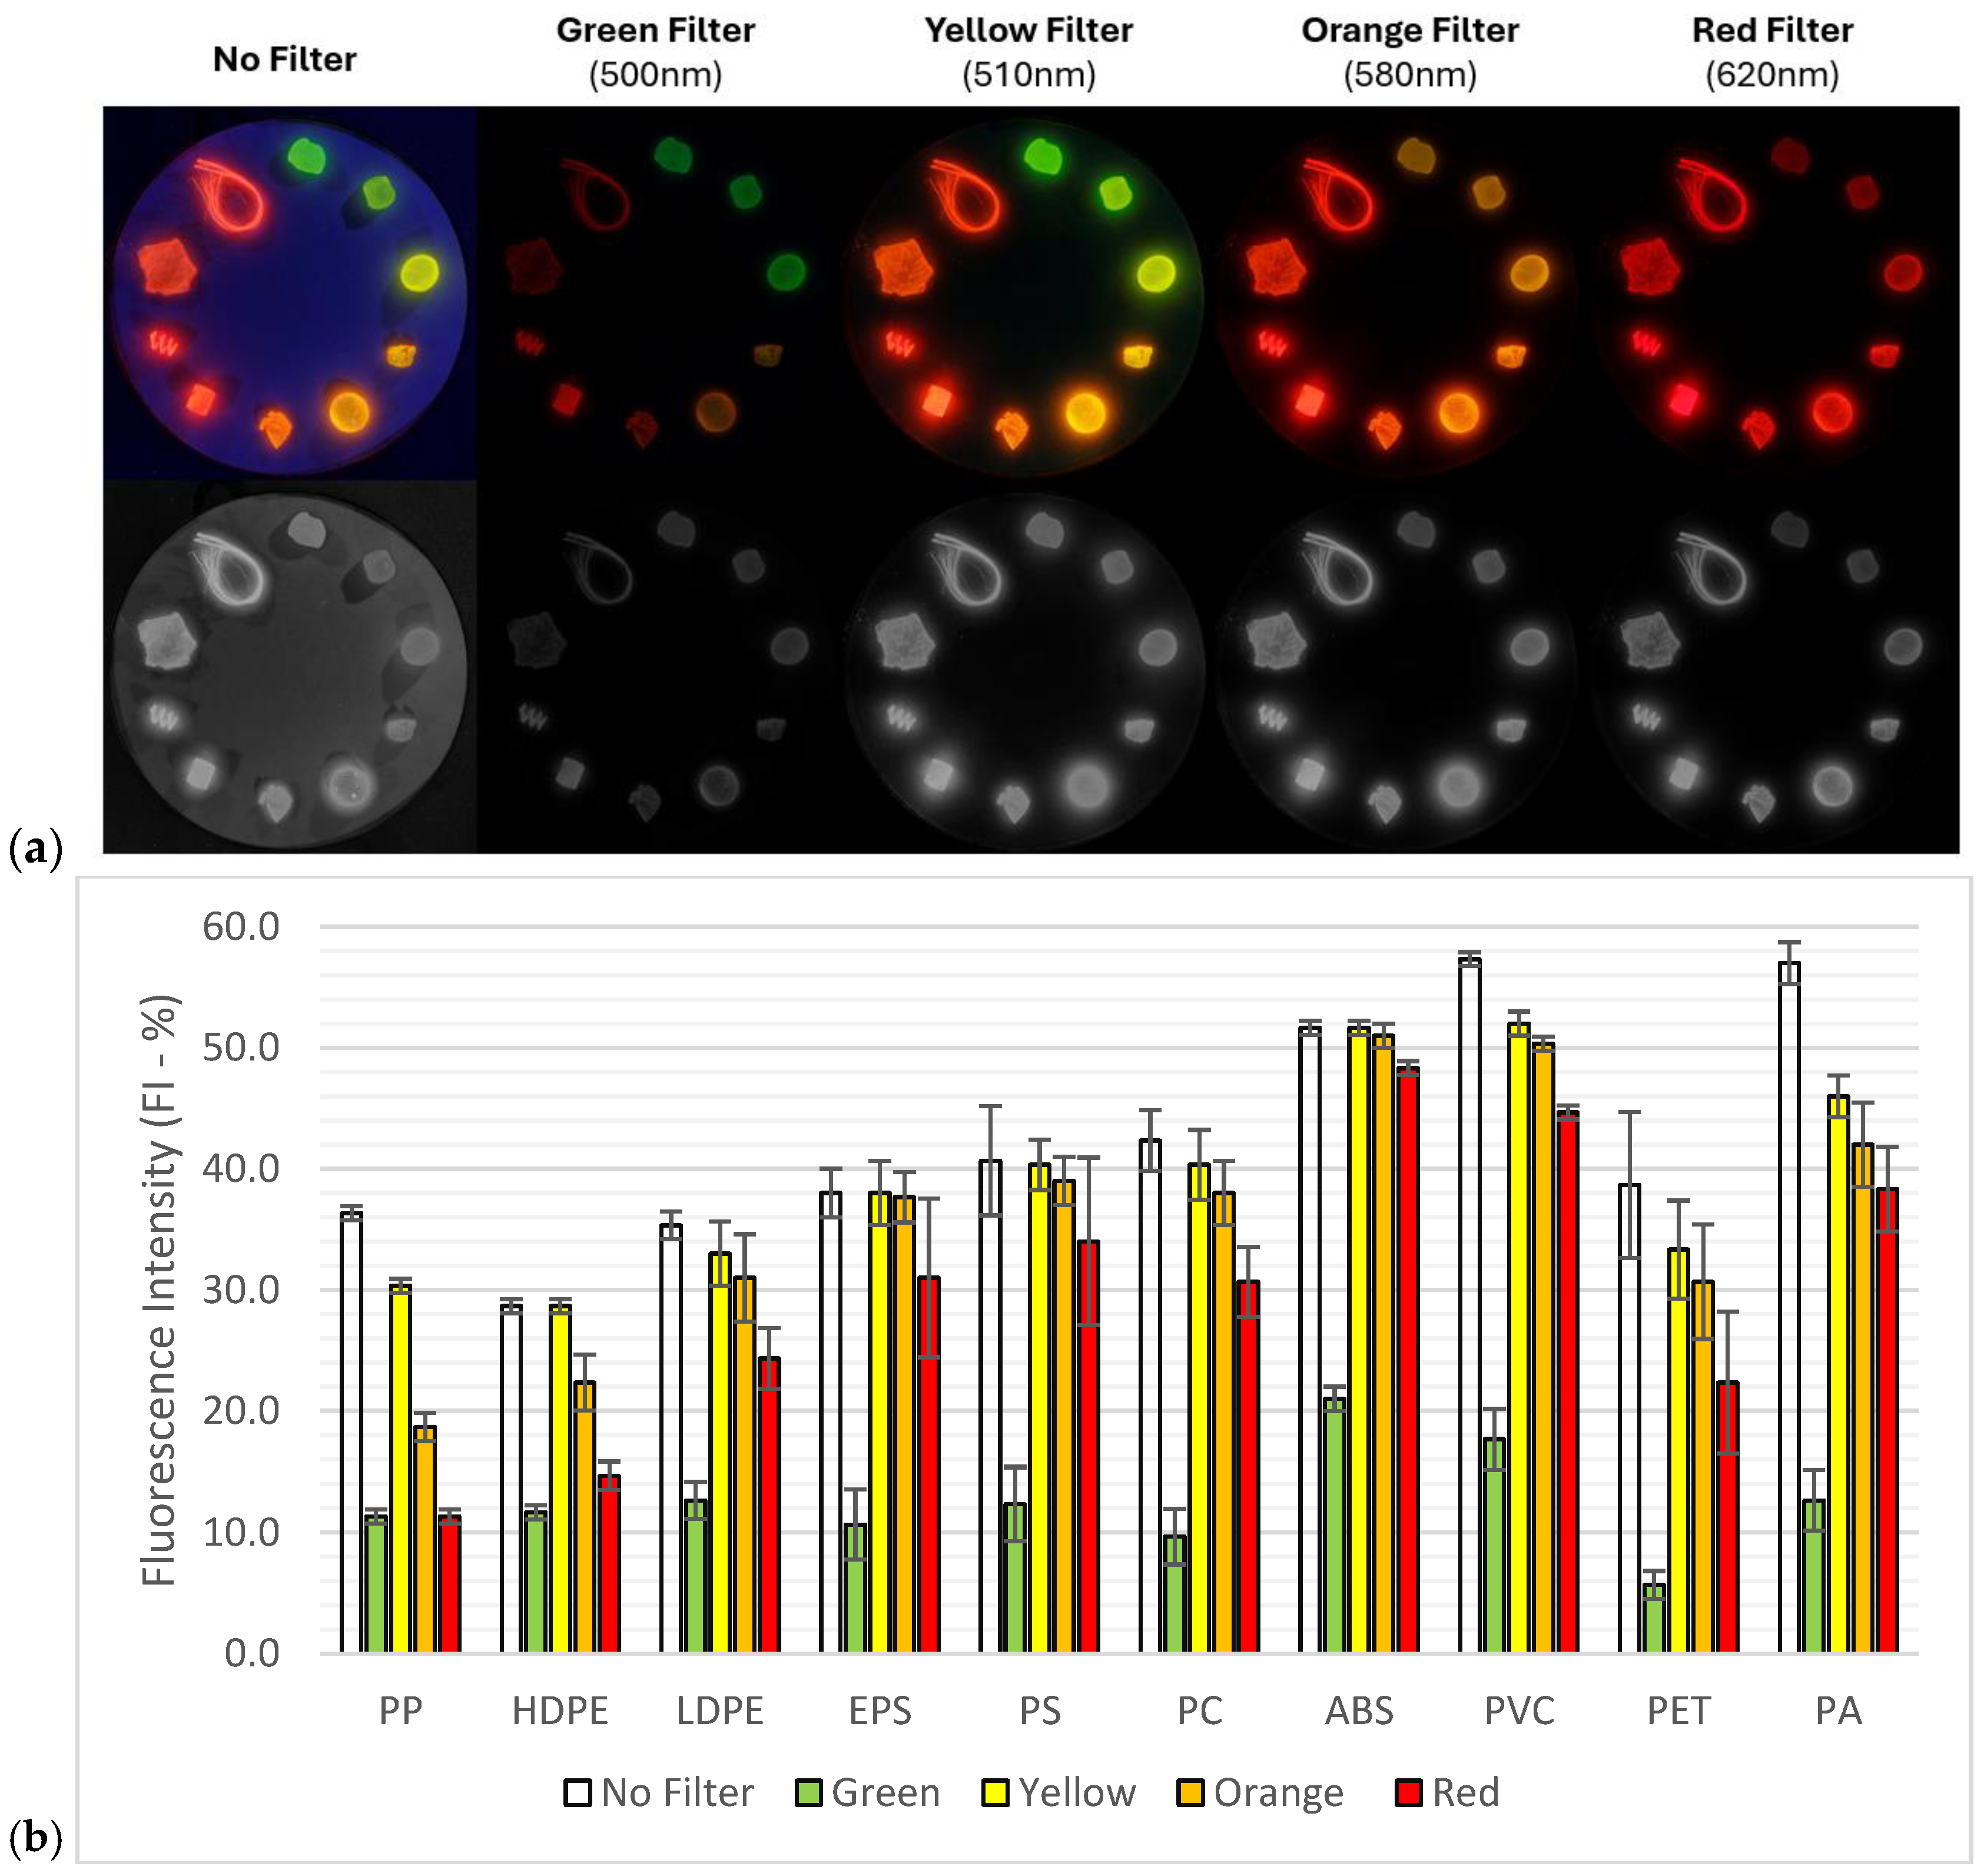
Task: Click the HDPE orange bar
Action: pyautogui.click(x=585, y=1517)
